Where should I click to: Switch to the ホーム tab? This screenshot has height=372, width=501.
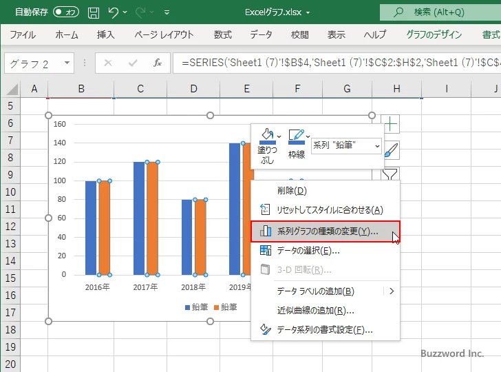[x=67, y=34]
